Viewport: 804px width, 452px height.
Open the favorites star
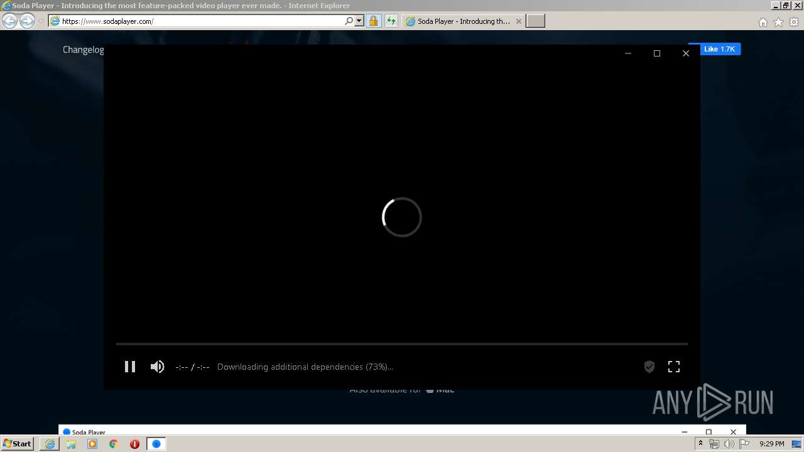click(x=779, y=22)
